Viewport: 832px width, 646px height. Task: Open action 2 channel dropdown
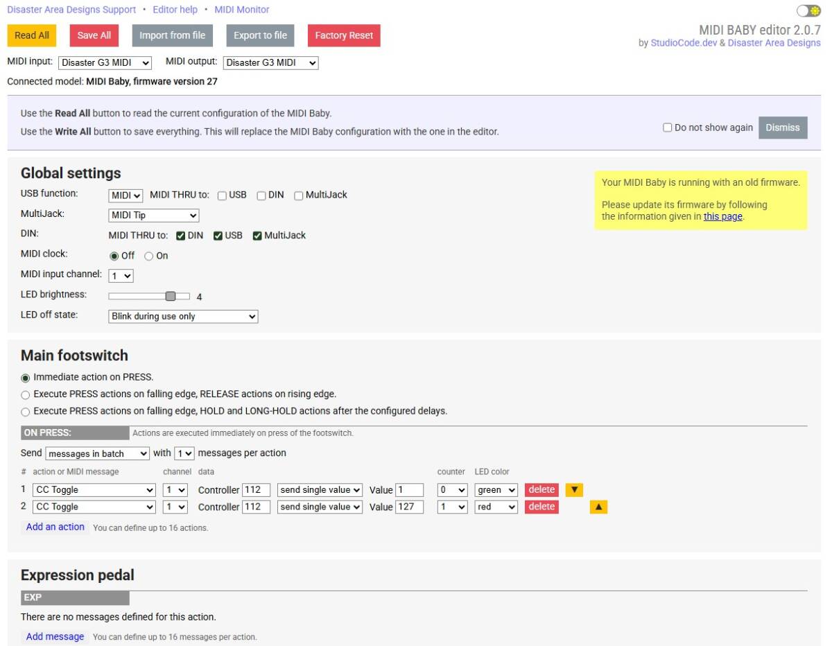pos(175,507)
